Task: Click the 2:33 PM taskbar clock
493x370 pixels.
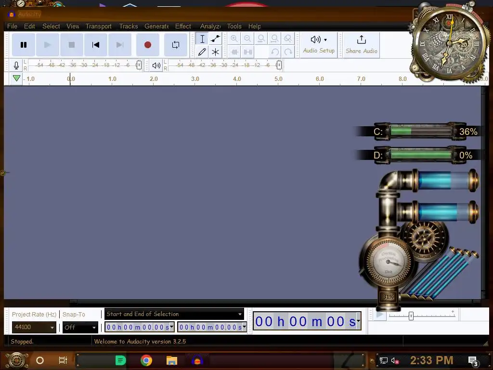Action: [x=431, y=360]
